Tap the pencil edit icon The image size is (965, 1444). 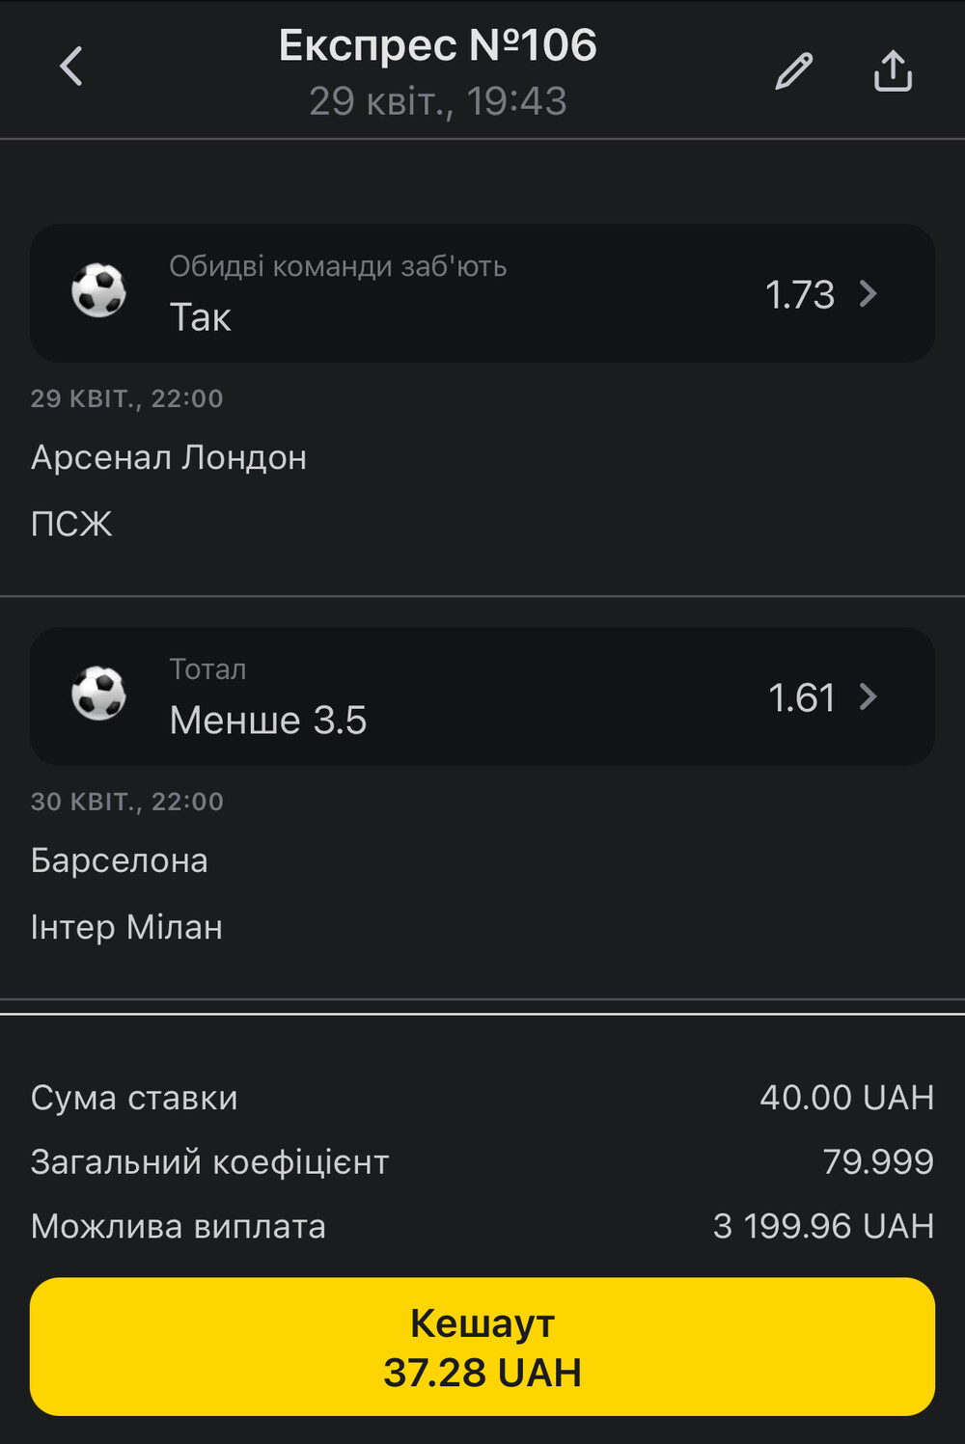coord(794,70)
